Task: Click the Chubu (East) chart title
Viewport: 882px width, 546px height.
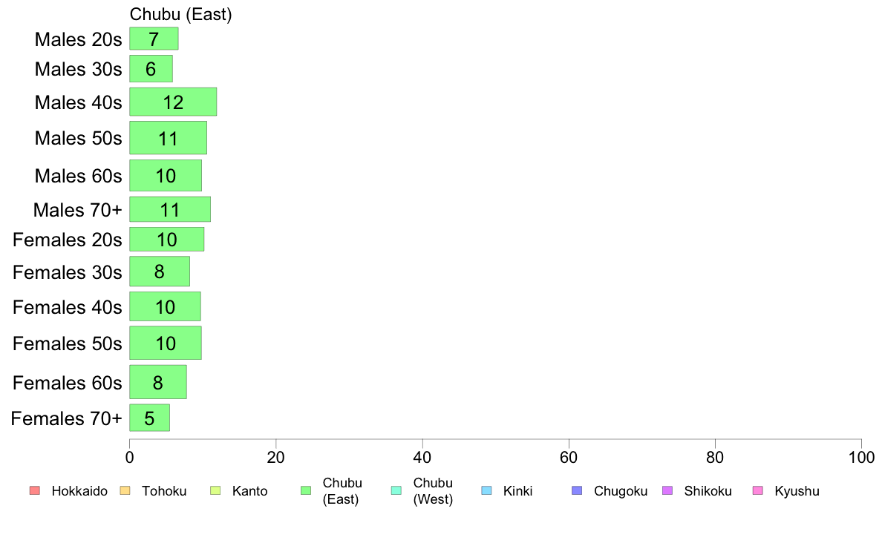Action: click(x=180, y=14)
